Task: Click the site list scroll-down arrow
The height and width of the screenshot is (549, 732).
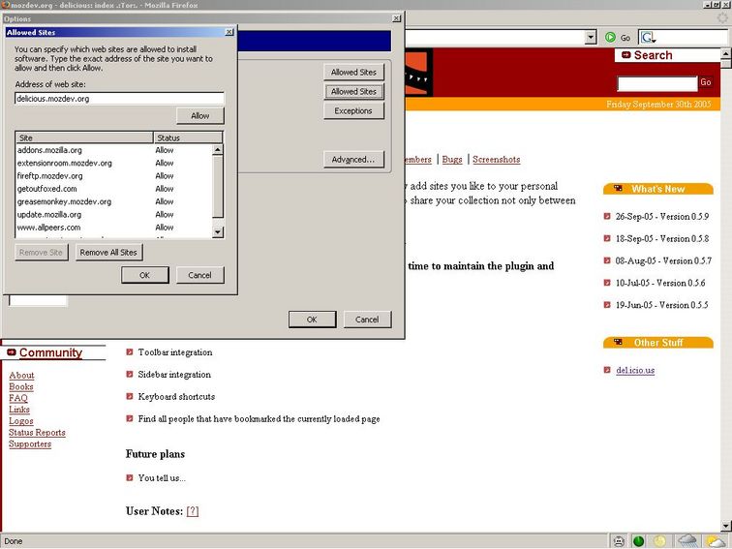Action: pyautogui.click(x=218, y=232)
